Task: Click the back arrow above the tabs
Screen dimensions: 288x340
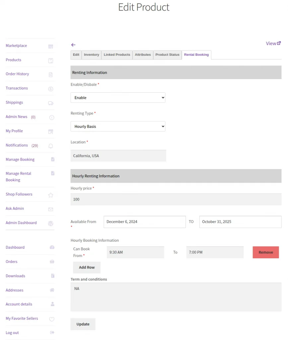Action: coord(73,45)
